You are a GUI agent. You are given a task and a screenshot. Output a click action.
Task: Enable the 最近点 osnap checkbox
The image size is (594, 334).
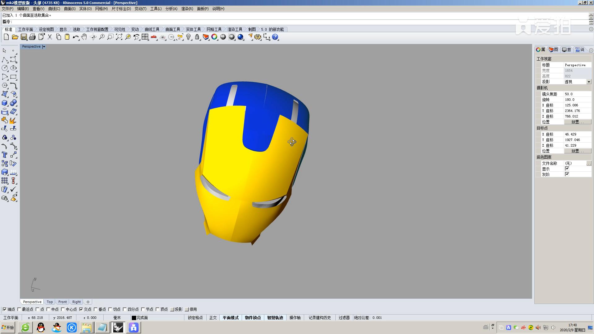pos(19,309)
